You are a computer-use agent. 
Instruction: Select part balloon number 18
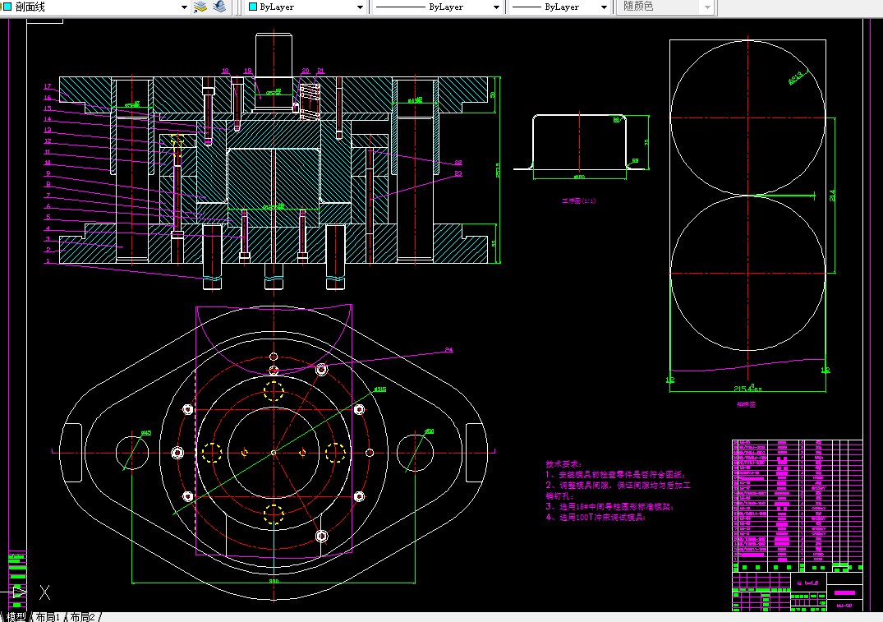225,71
